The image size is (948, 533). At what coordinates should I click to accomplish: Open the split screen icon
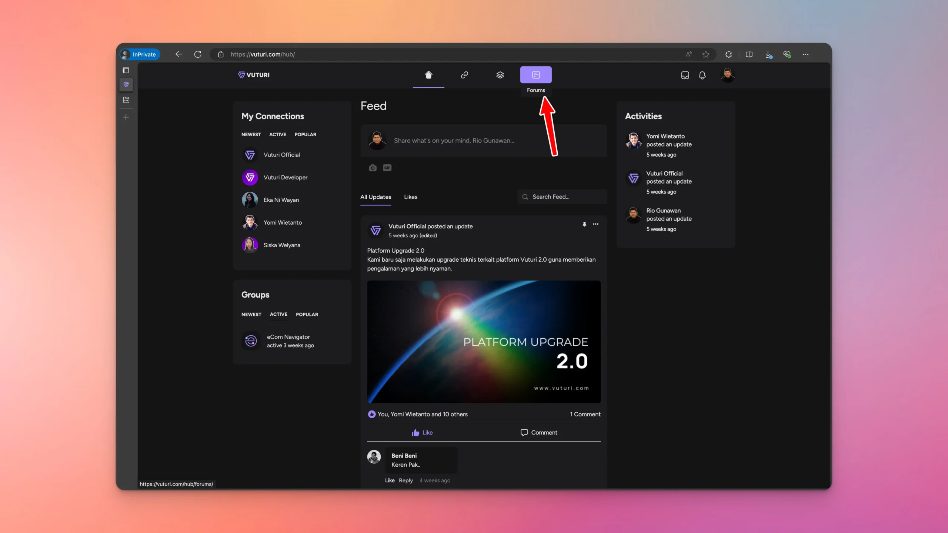pyautogui.click(x=749, y=54)
